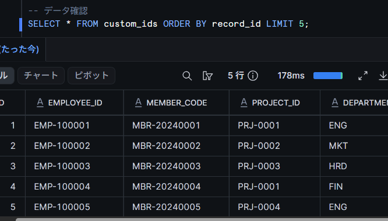The image size is (388, 221).
Task: Click the 178ms execution time
Action: 291,76
